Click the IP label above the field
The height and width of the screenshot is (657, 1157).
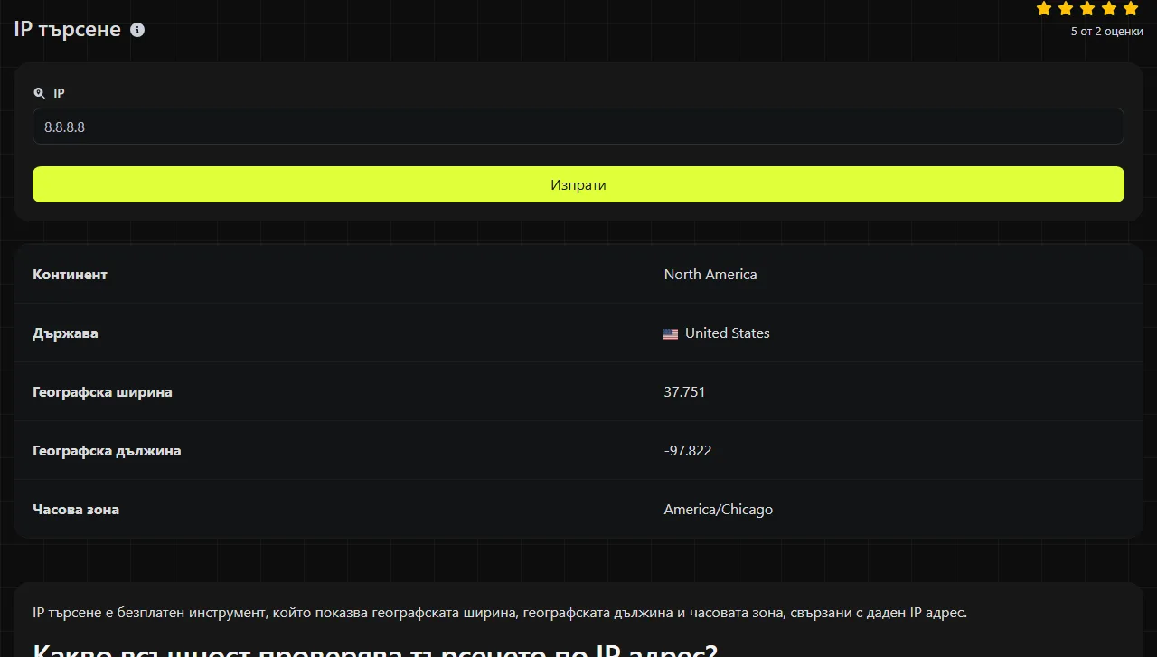pos(59,93)
